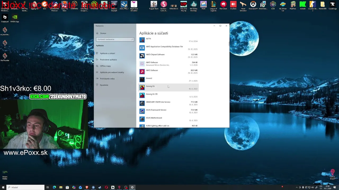Open Offline mapy section
The height and width of the screenshot is (190, 339).
(115, 66)
